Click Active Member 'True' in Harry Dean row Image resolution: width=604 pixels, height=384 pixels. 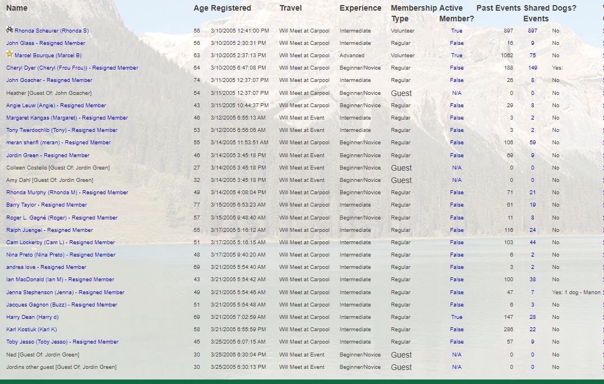(457, 317)
